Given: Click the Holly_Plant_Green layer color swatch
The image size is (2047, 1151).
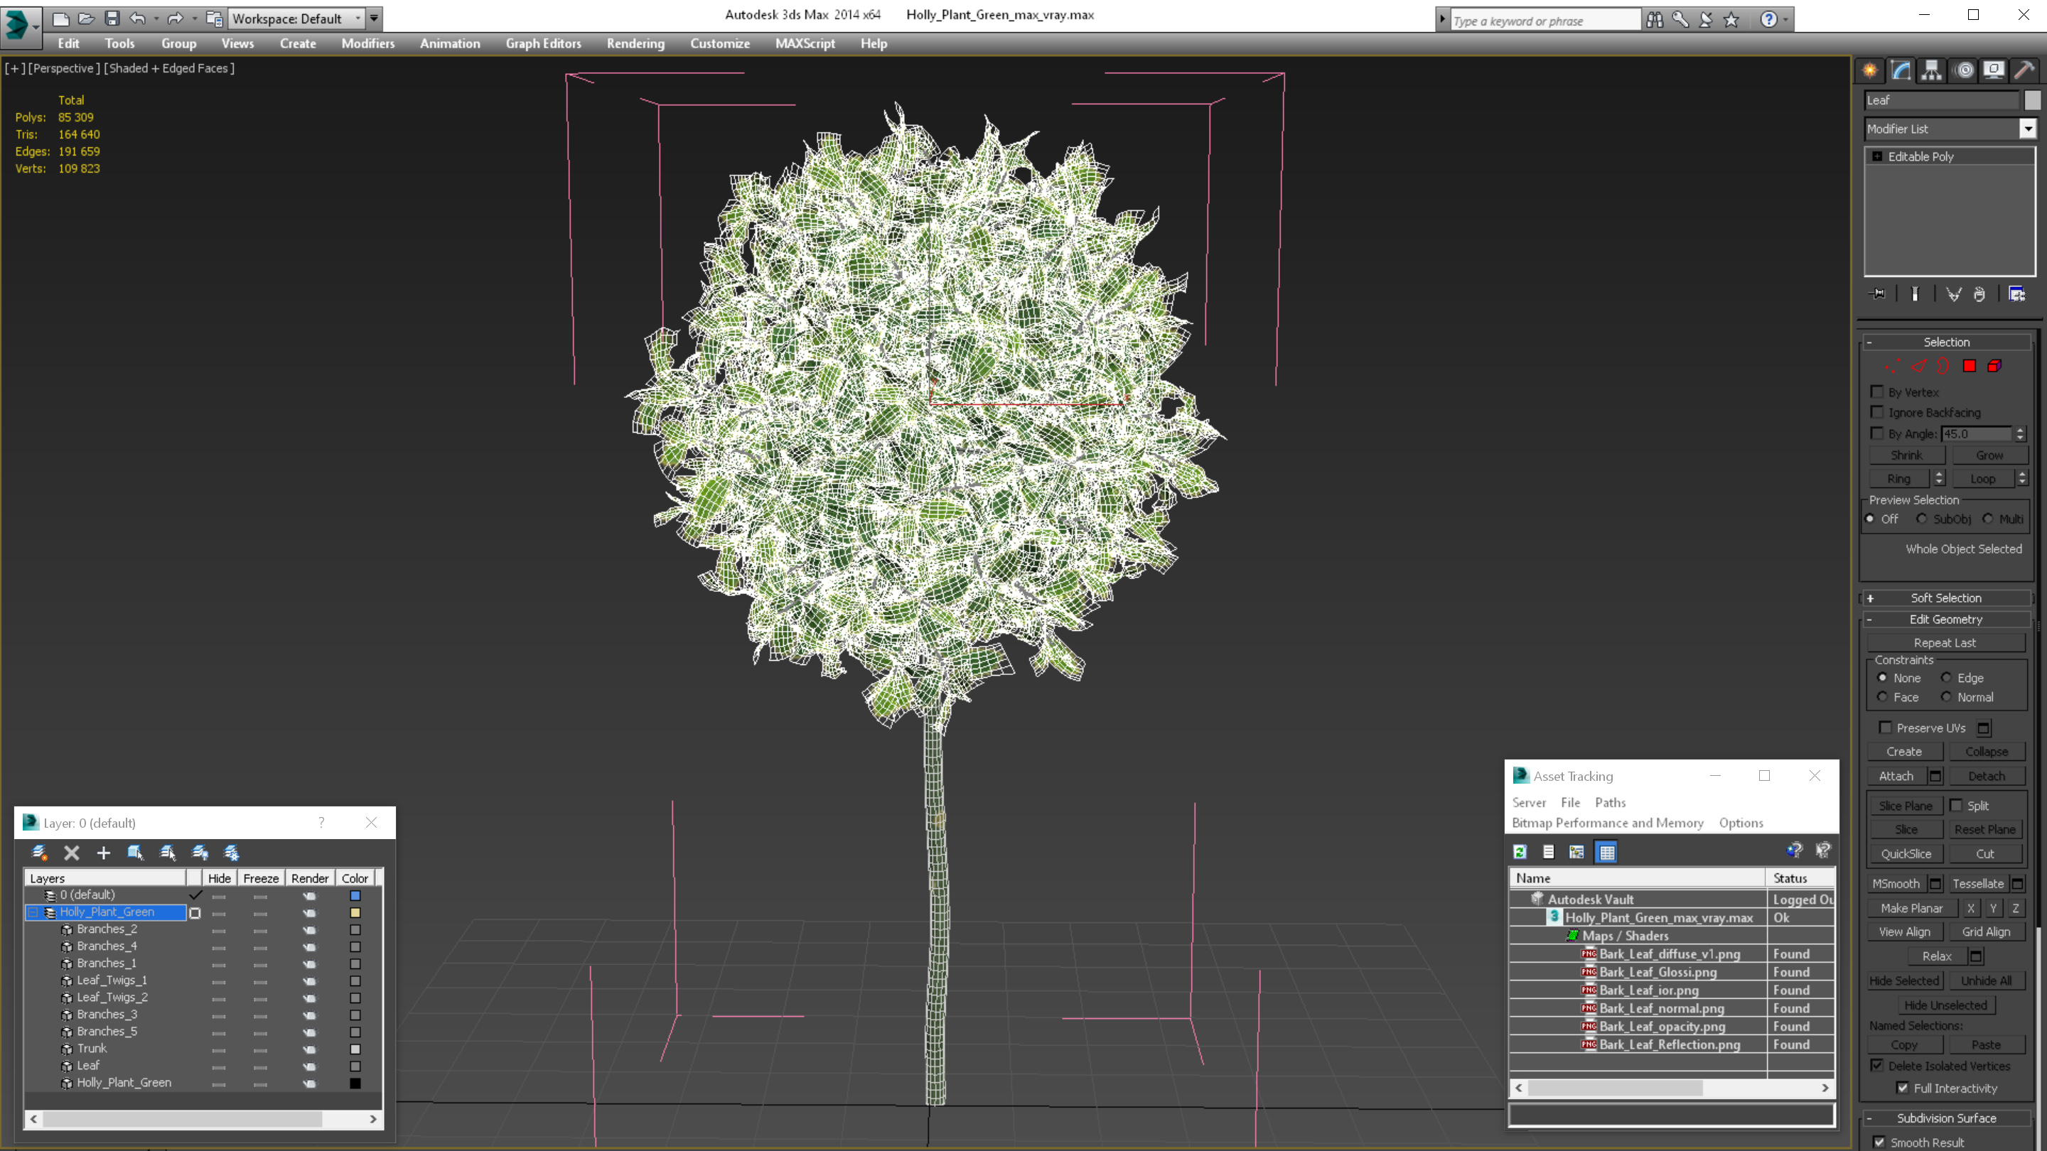Looking at the screenshot, I should point(355,913).
